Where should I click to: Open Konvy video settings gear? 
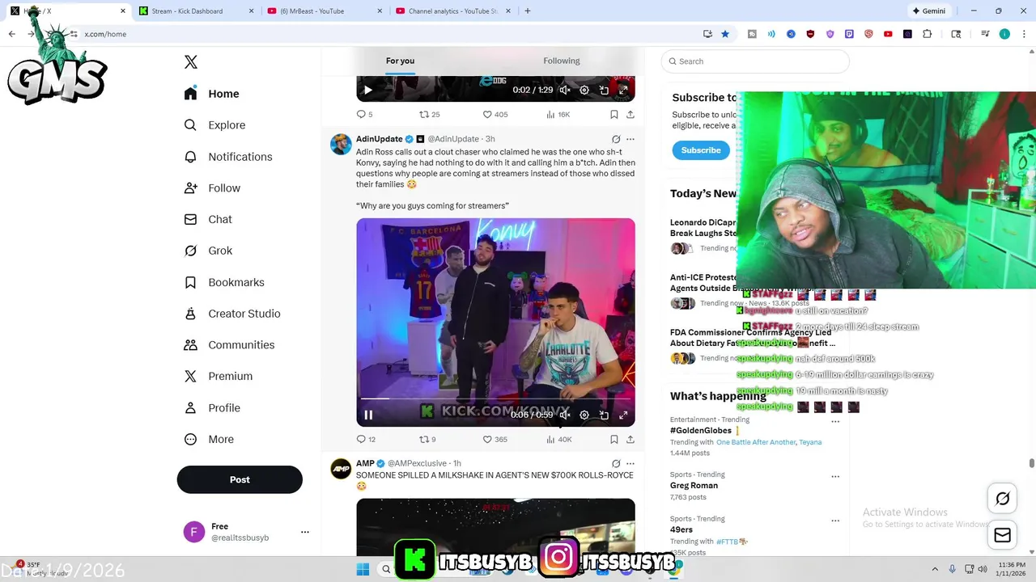point(584,415)
